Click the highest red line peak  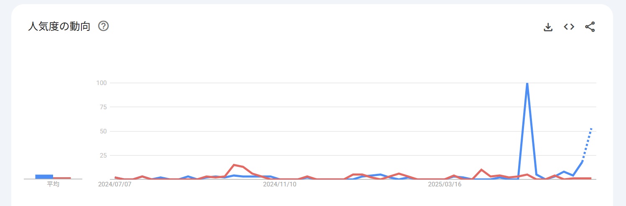pyautogui.click(x=234, y=165)
